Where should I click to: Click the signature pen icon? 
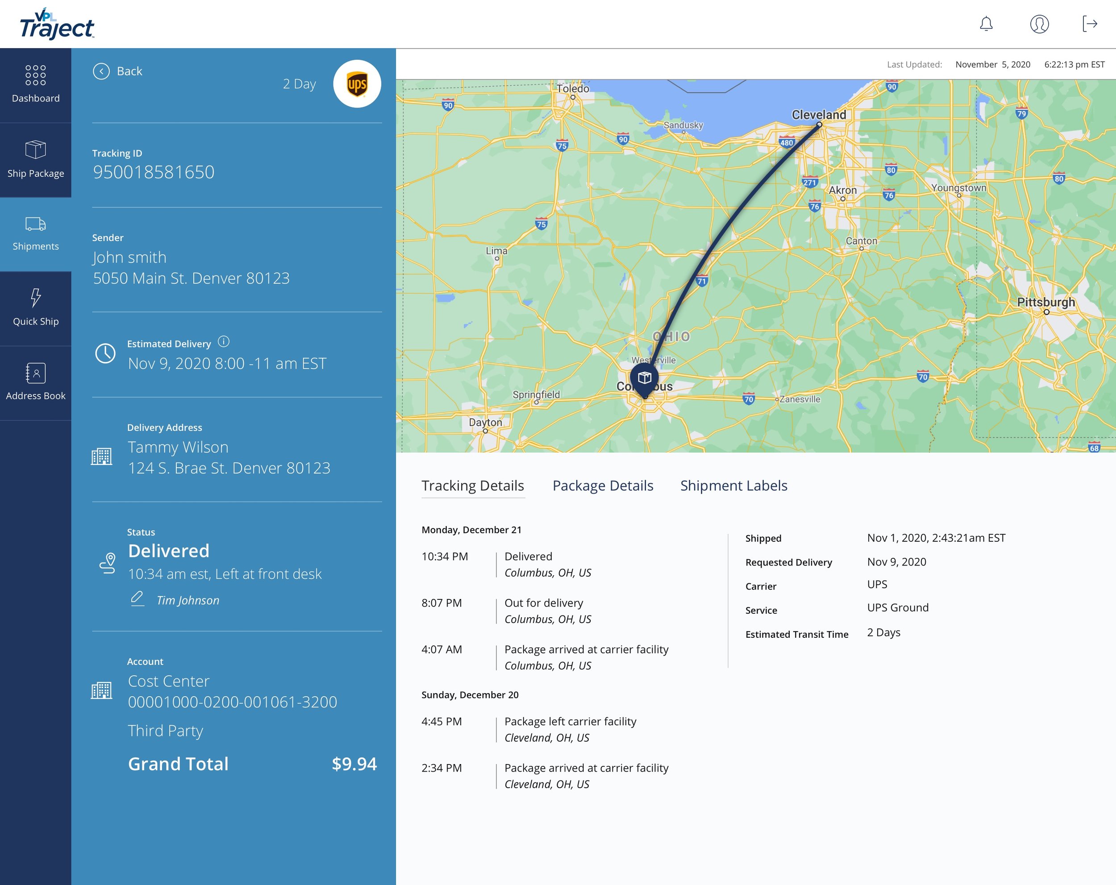tap(137, 599)
